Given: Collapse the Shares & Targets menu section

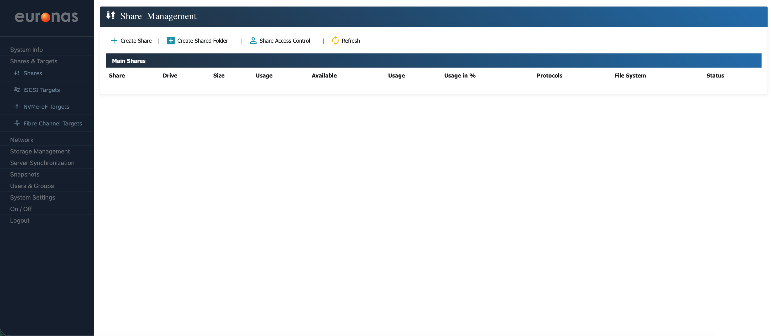Looking at the screenshot, I should pos(34,61).
